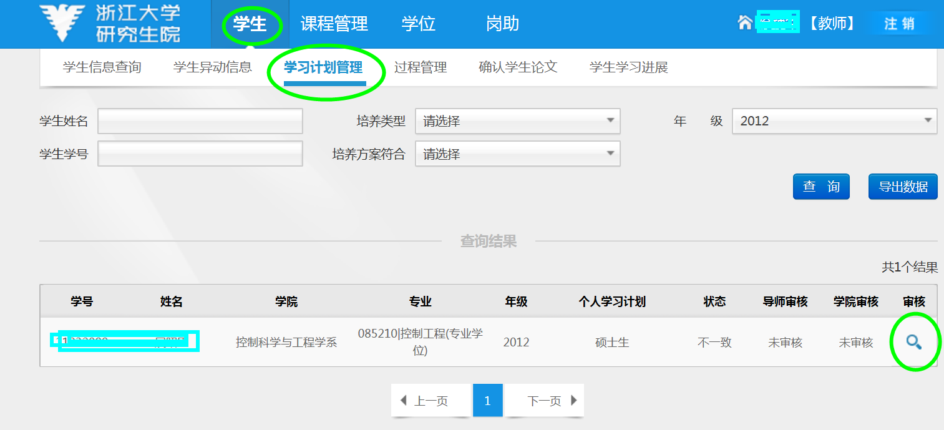
Task: Open the 培养类型 dropdown
Action: pyautogui.click(x=517, y=121)
